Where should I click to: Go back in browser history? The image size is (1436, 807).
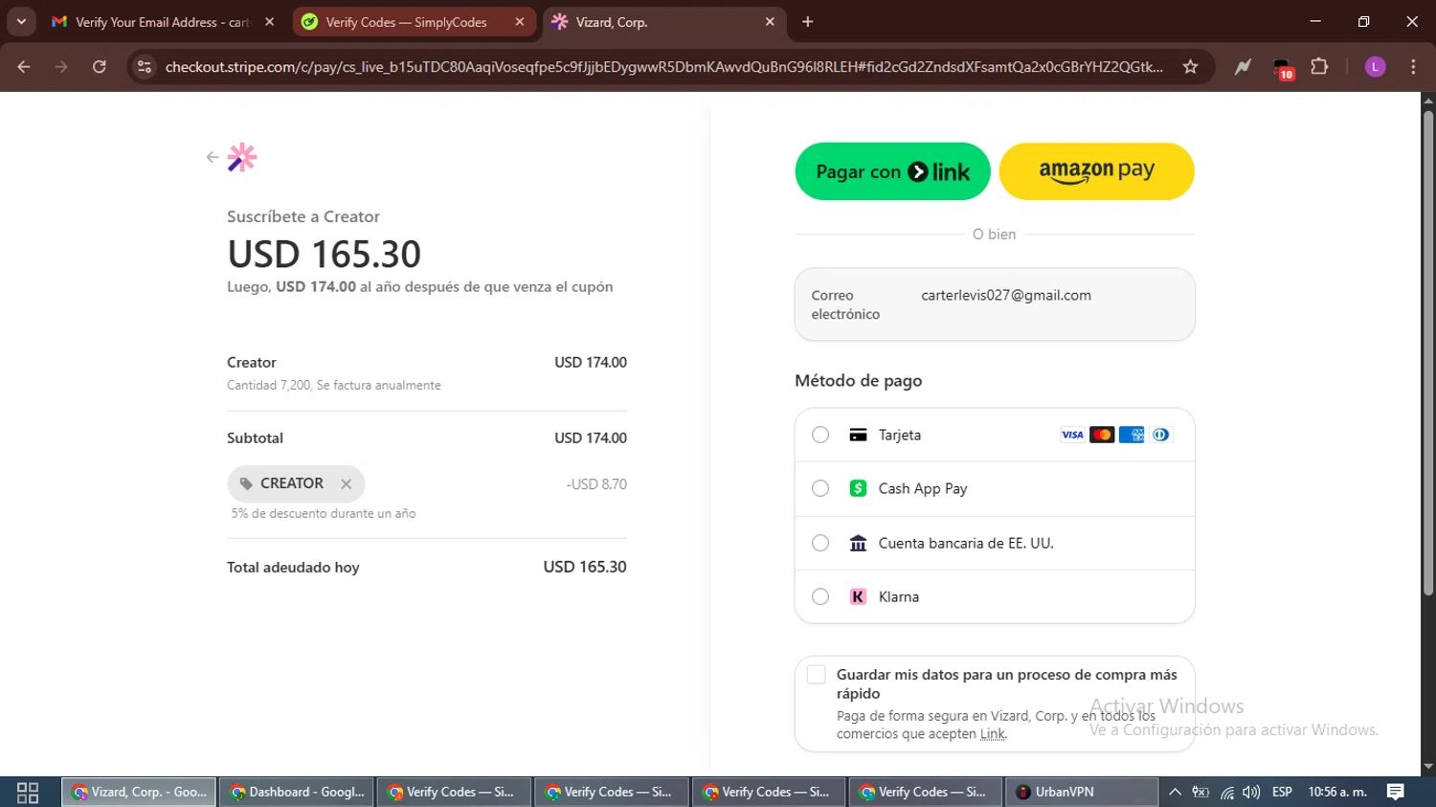click(x=24, y=67)
